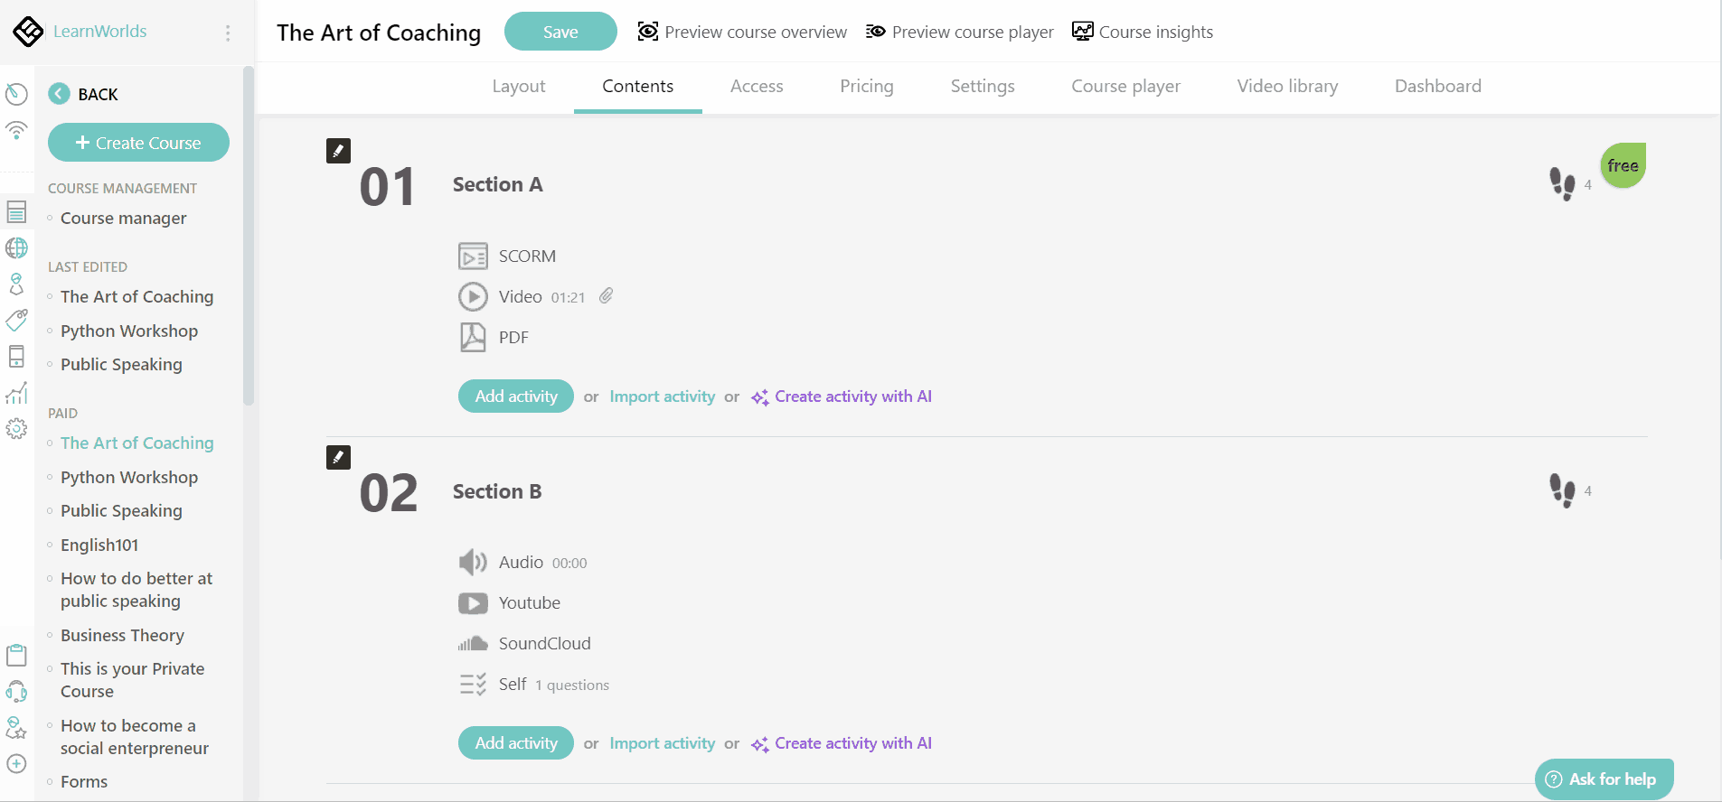Open the Video library tab
The image size is (1722, 802).
(x=1286, y=86)
